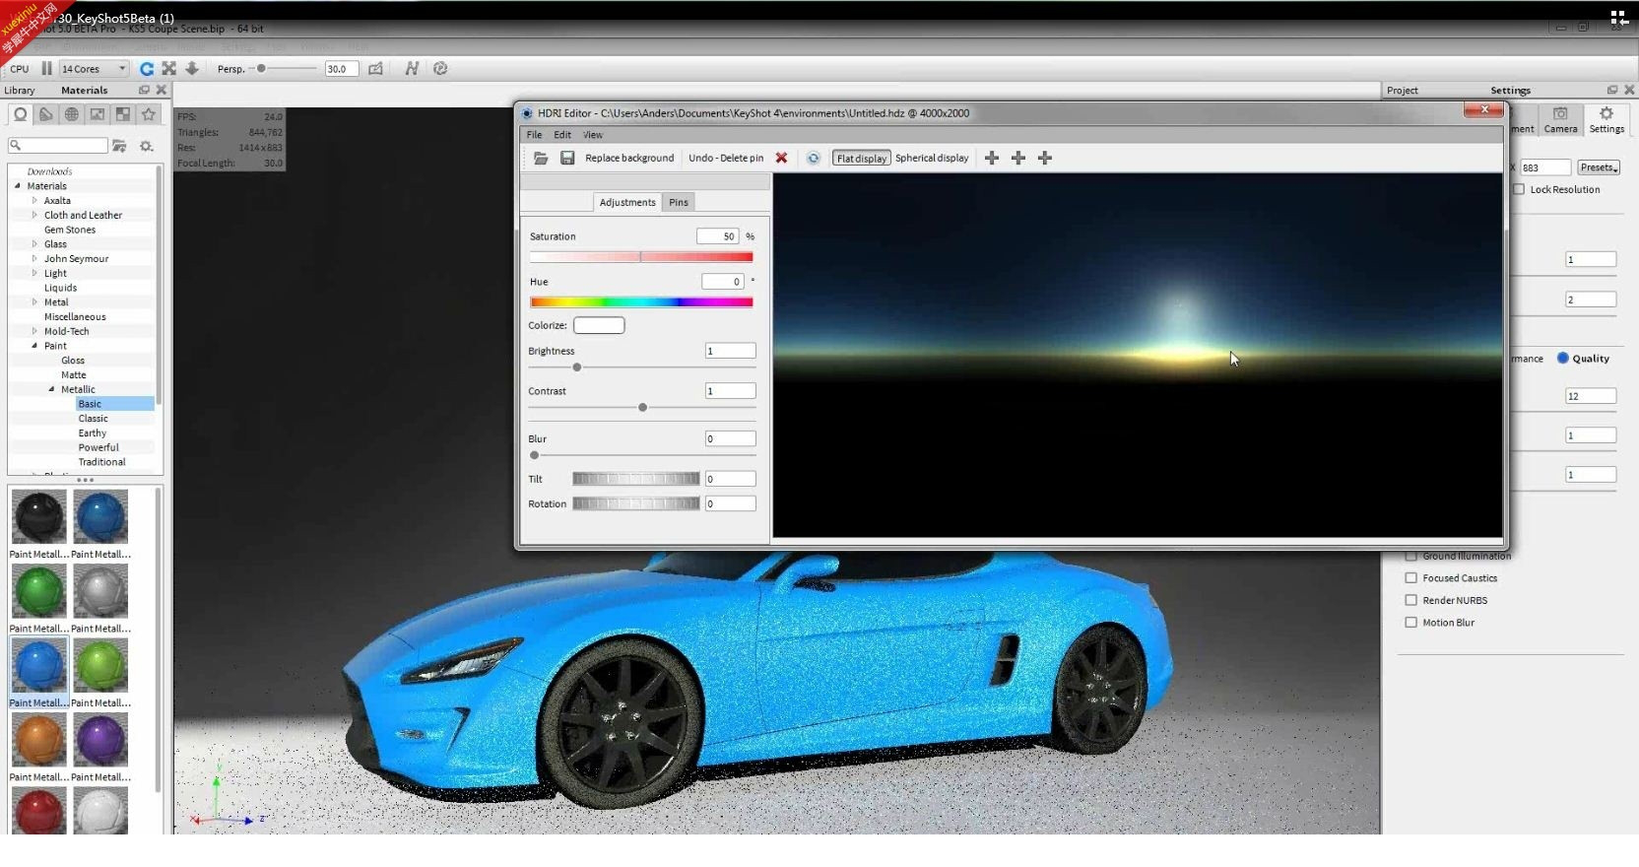Viewport: 1639px width, 867px height.
Task: Click Replace background button
Action: coord(629,158)
